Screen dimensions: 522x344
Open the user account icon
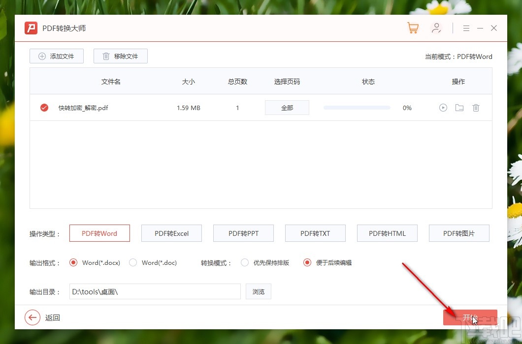pyautogui.click(x=436, y=28)
